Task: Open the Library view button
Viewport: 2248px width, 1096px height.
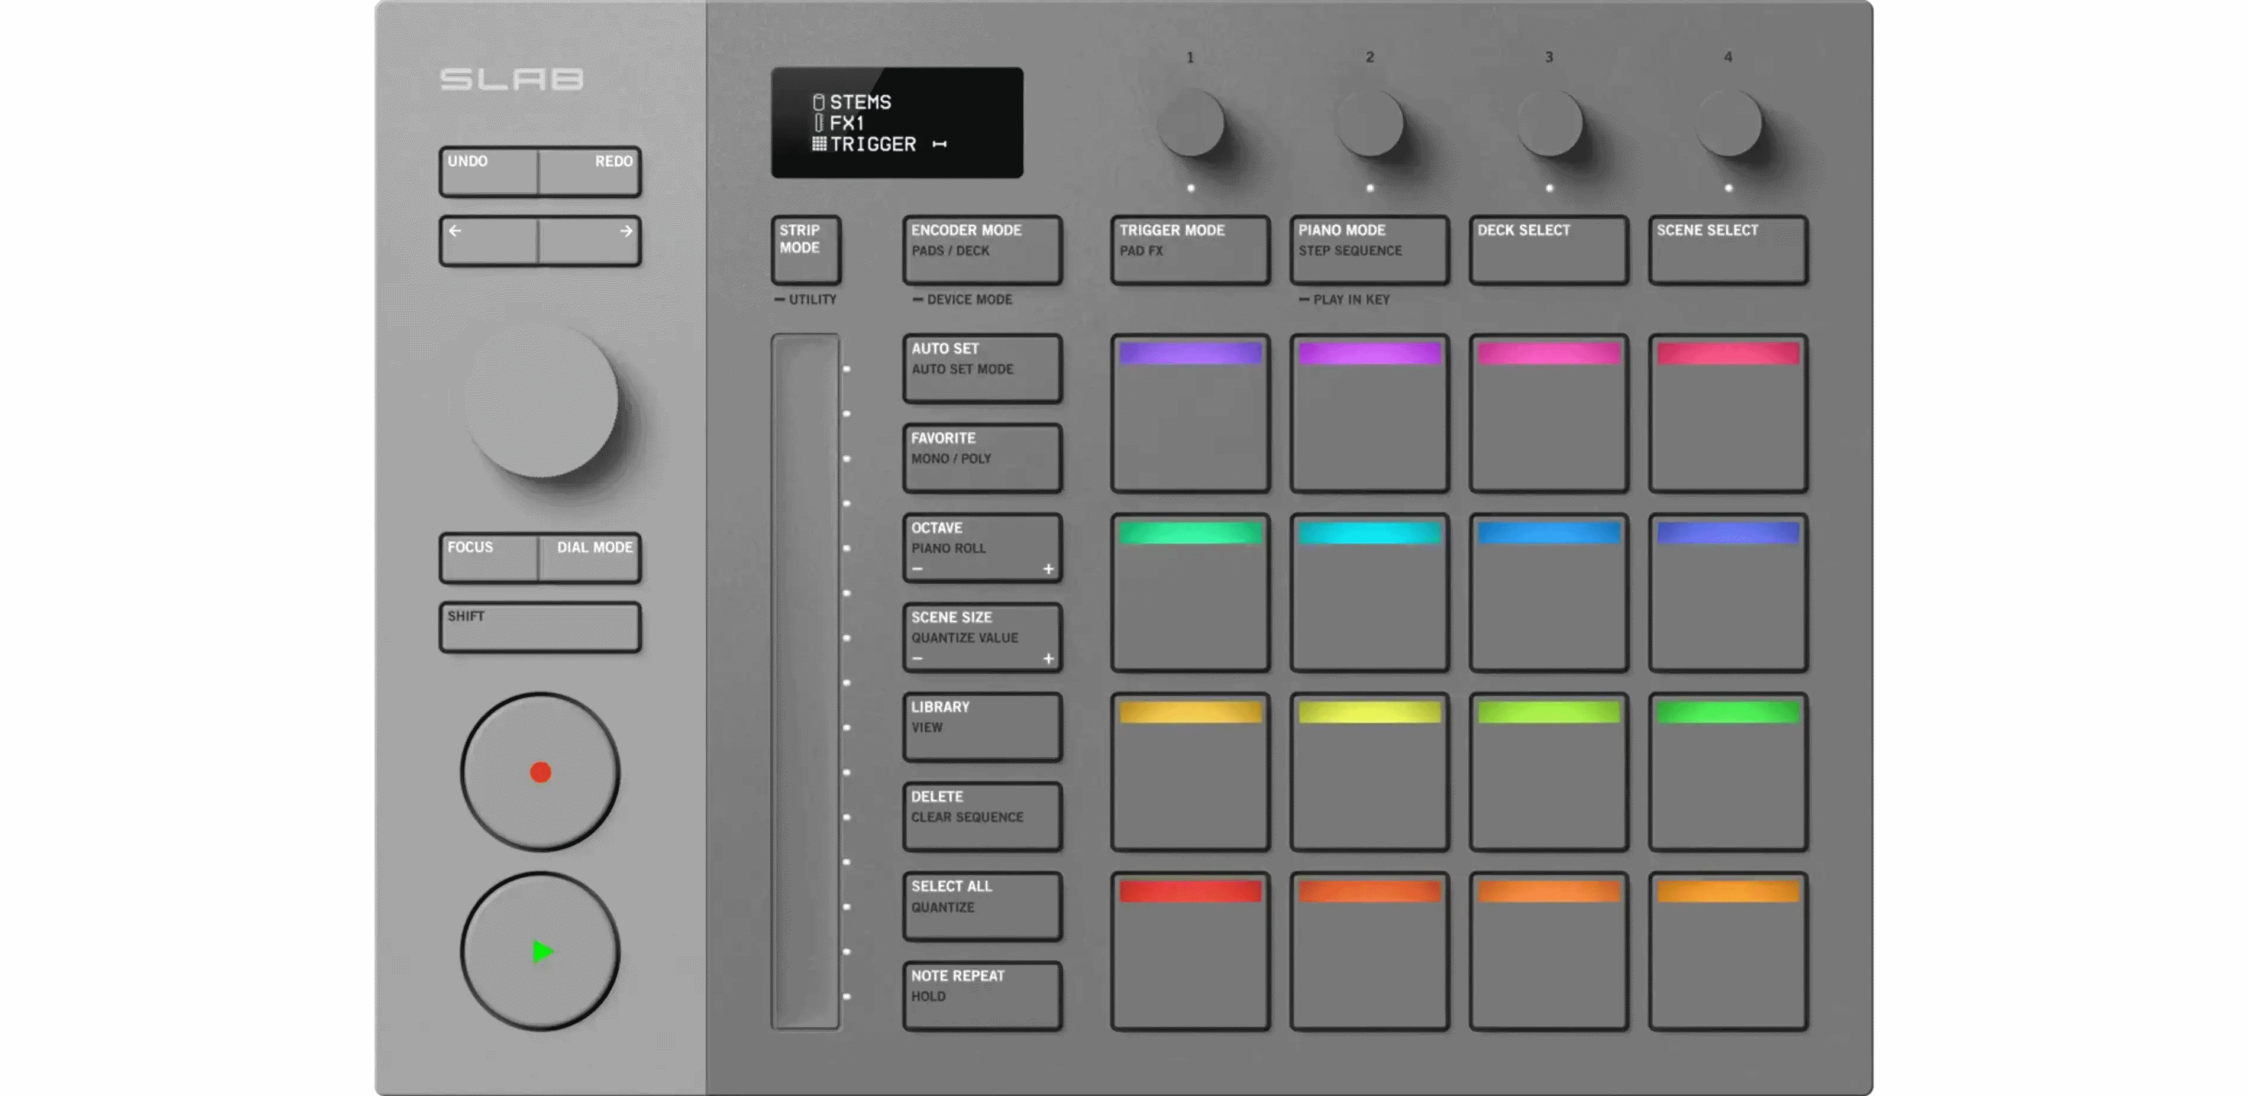Action: pos(982,726)
